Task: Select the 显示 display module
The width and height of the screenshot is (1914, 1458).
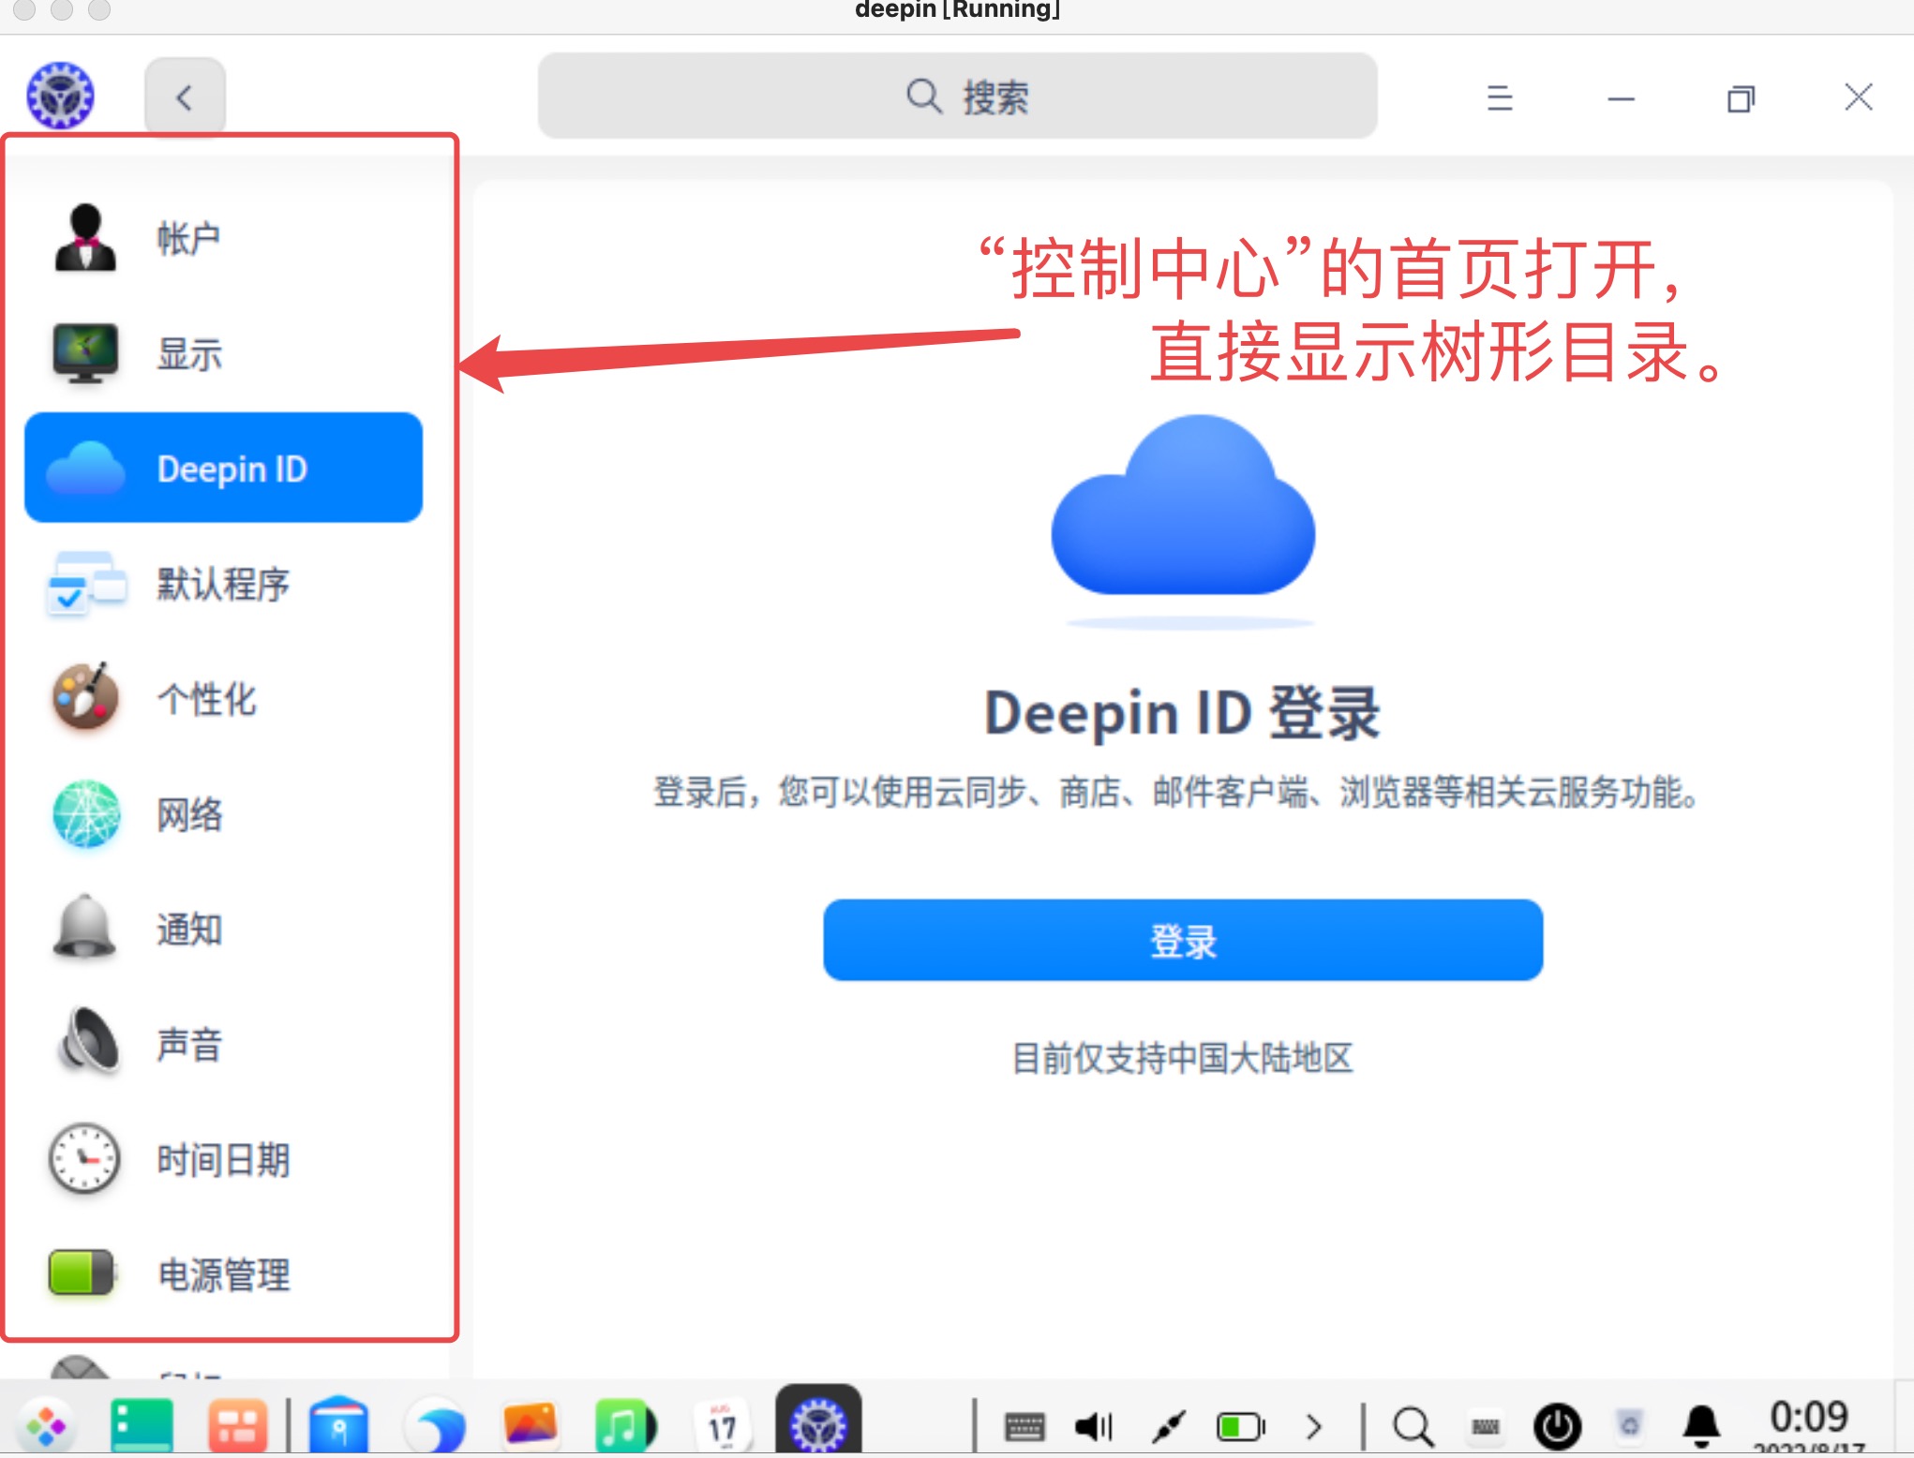Action: (x=187, y=354)
